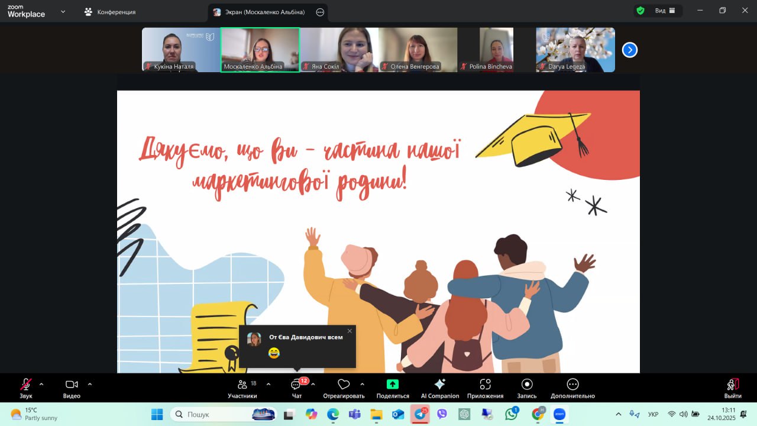Screen dimensions: 757x426
Task: Toggle the camera with the Видео button
Action: [72, 388]
